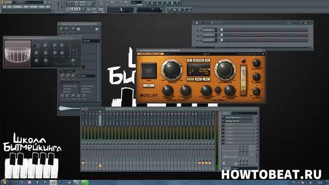Viewport: 329px width, 185px height.
Task: Click the song position slider
Action: tap(120, 10)
